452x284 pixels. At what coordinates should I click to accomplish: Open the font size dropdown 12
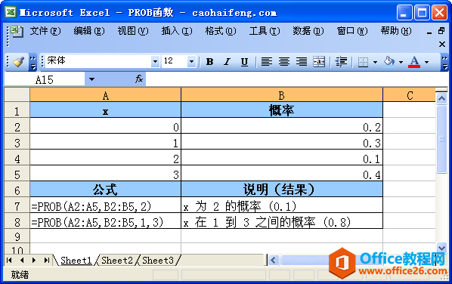(x=191, y=61)
